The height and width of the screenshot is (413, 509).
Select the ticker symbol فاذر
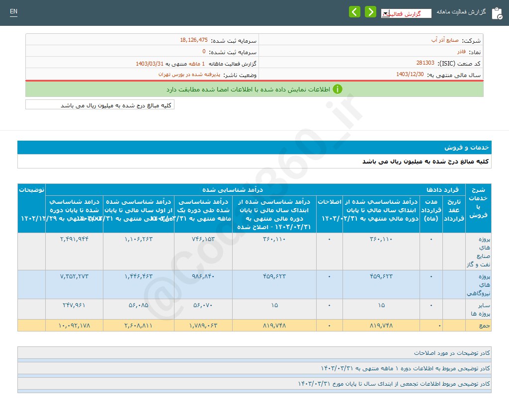(461, 51)
